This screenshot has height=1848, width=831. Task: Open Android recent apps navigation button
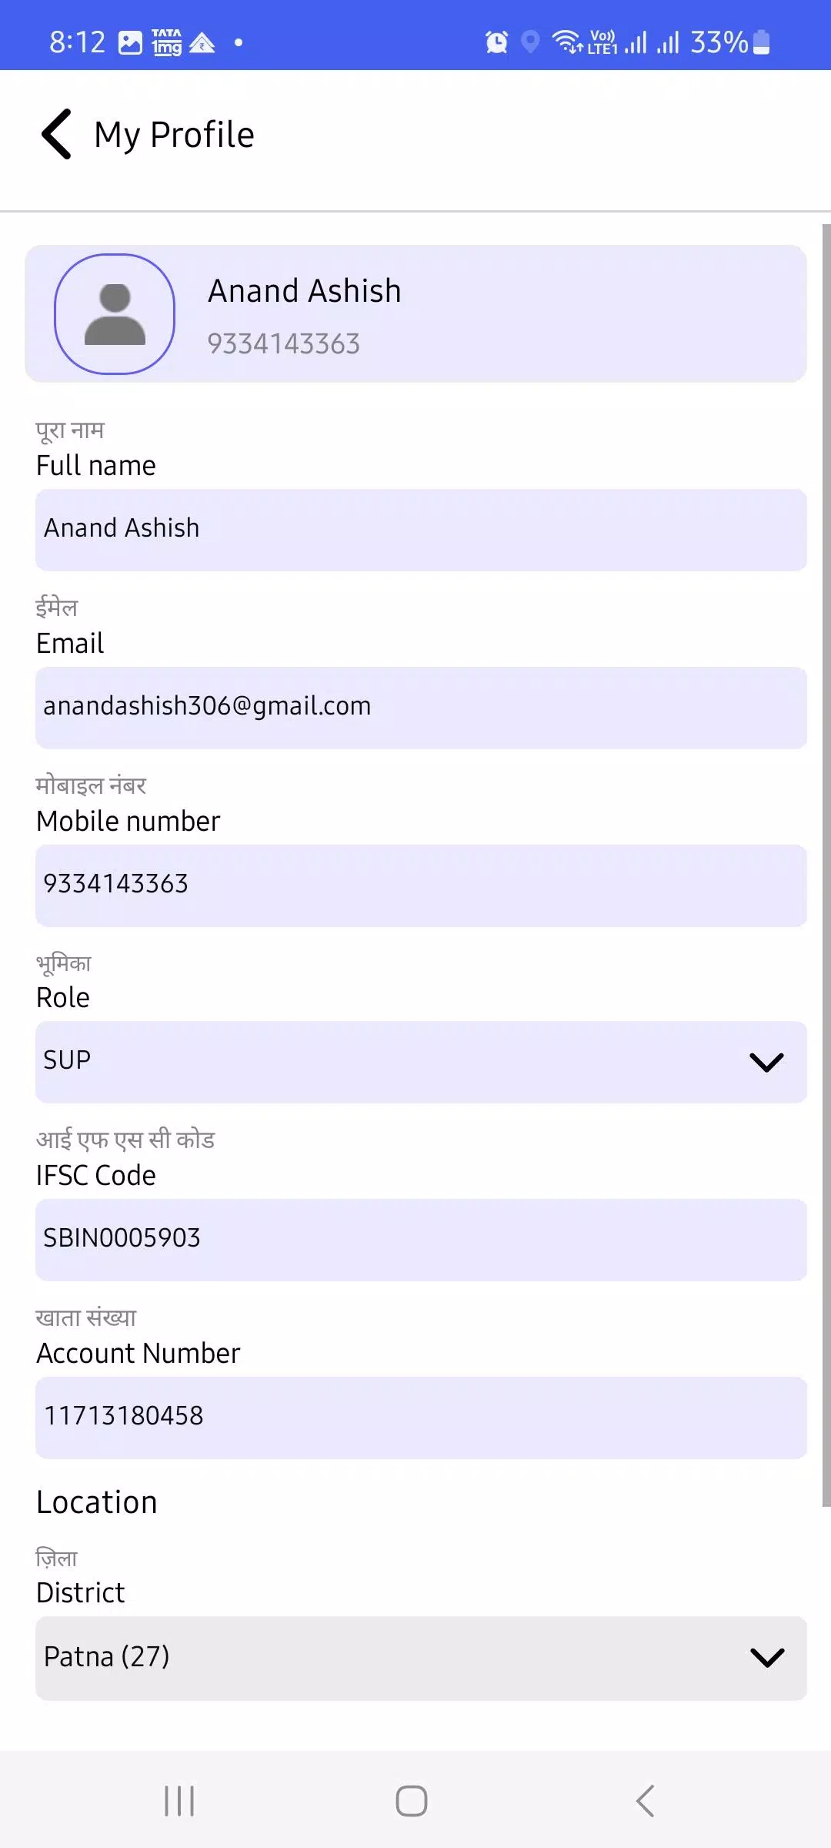coord(179,1801)
